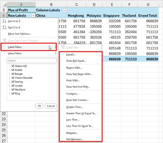Uncheck the Anklet checkbox

(13, 70)
